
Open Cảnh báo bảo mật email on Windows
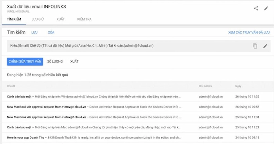point(138,97)
